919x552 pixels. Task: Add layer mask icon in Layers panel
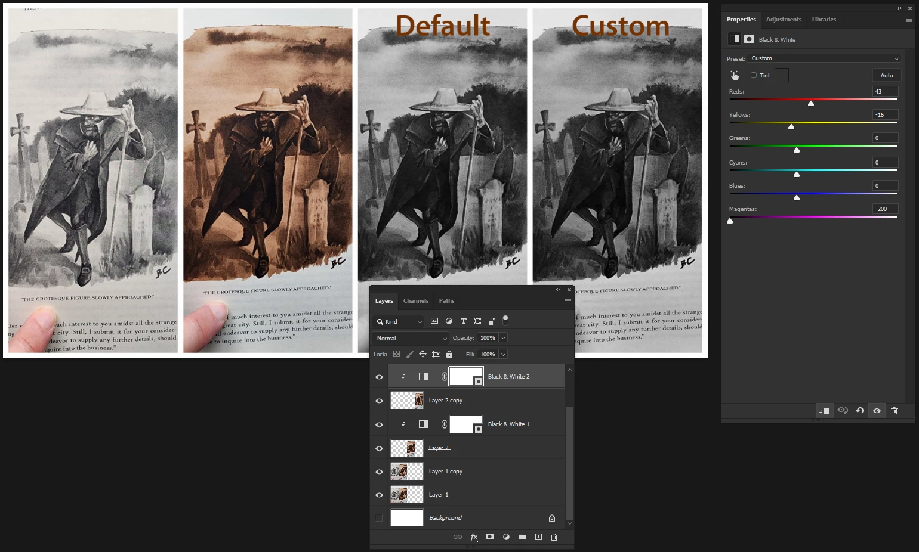pos(489,537)
